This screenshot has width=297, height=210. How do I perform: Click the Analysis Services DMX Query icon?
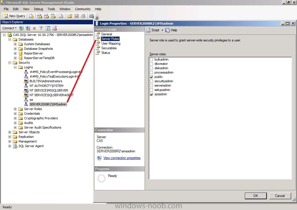click(46, 16)
